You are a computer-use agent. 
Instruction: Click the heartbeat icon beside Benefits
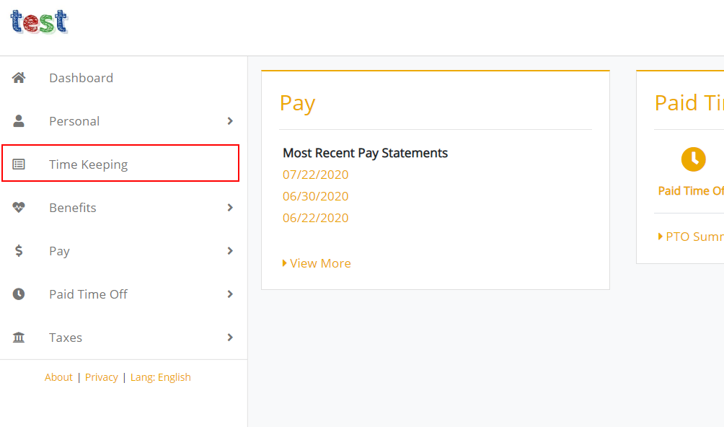19,208
